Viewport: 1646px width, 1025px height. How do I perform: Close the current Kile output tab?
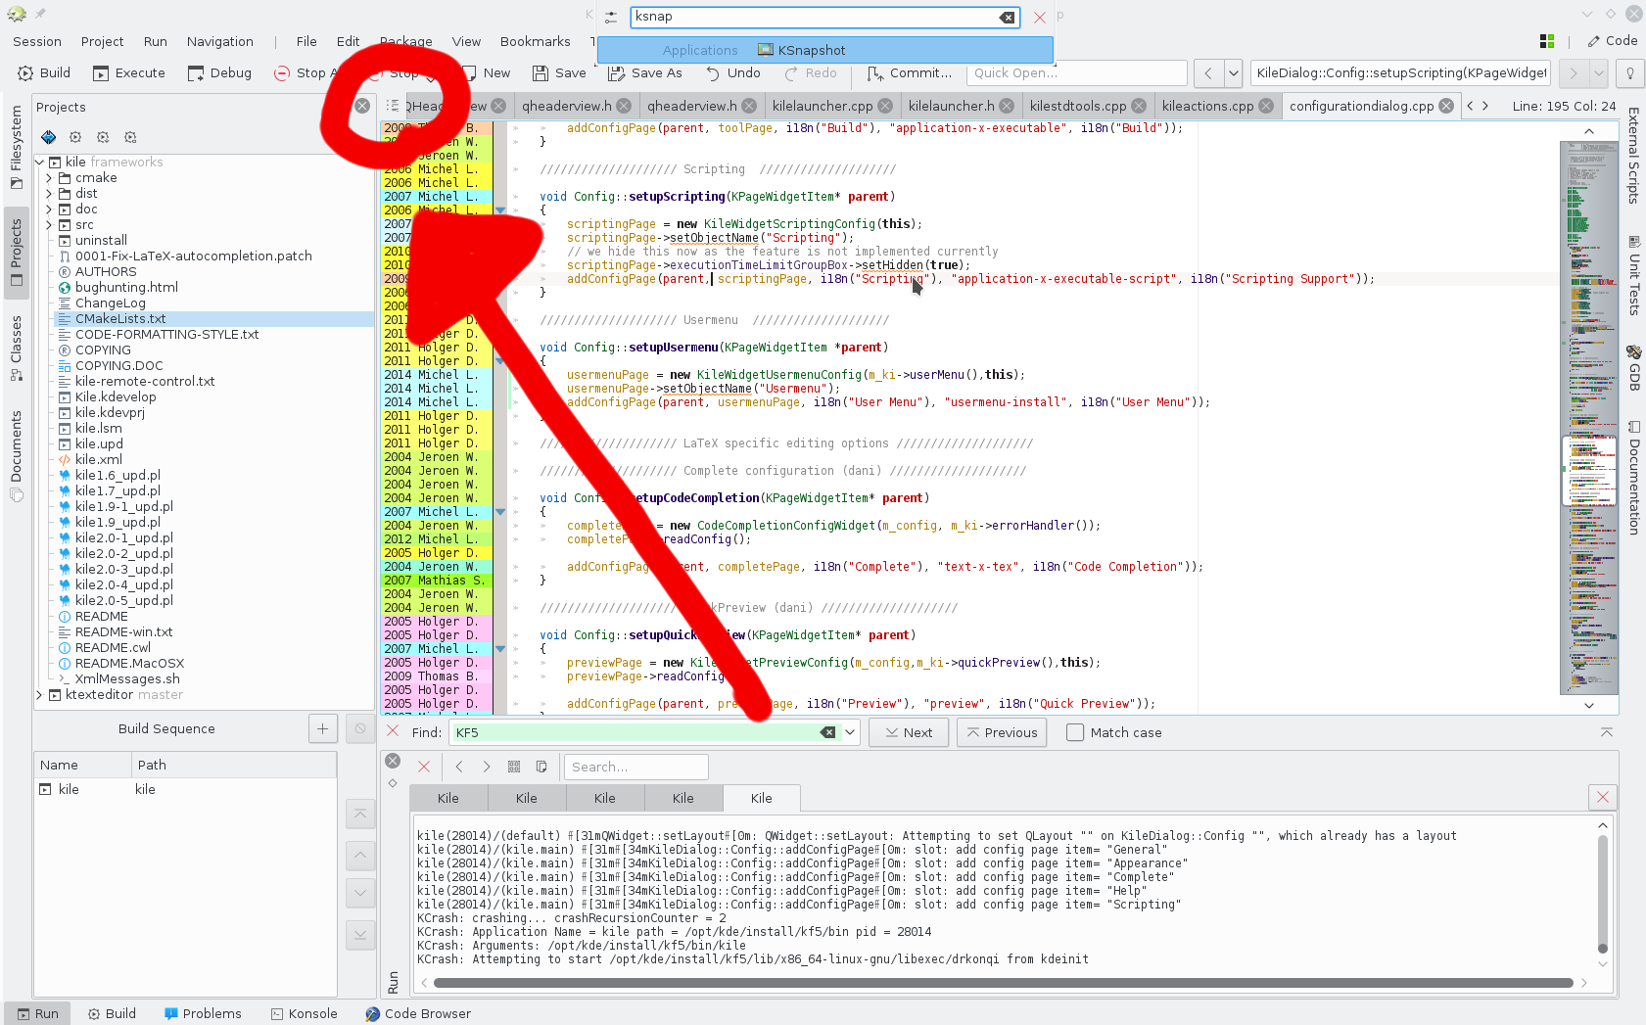tap(1603, 797)
